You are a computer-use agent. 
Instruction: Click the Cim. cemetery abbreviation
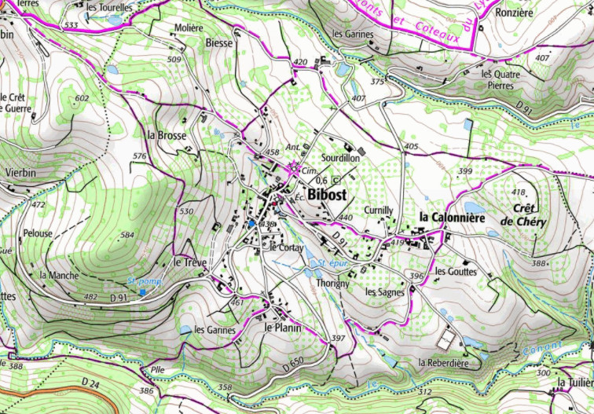pyautogui.click(x=308, y=171)
